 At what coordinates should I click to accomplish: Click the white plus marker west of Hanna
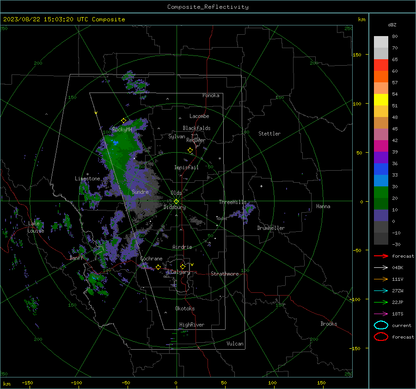point(261,186)
